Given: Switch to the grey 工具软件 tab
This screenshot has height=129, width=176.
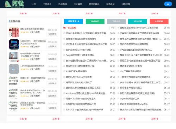Looking at the screenshot, I should [x=116, y=21].
